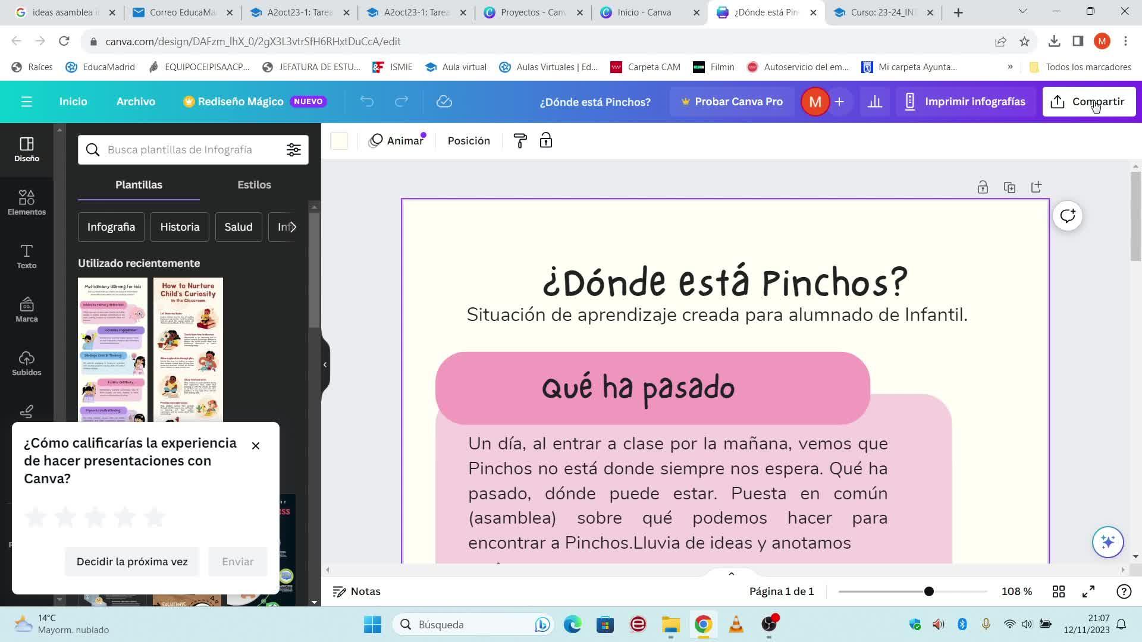Click the copy style paint roller icon
The width and height of the screenshot is (1142, 642).
pos(520,141)
